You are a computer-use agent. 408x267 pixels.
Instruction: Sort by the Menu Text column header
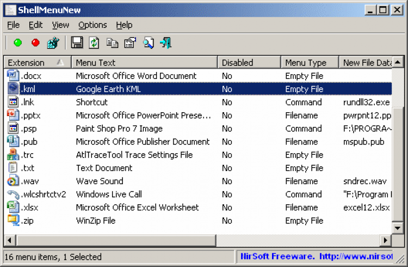144,63
